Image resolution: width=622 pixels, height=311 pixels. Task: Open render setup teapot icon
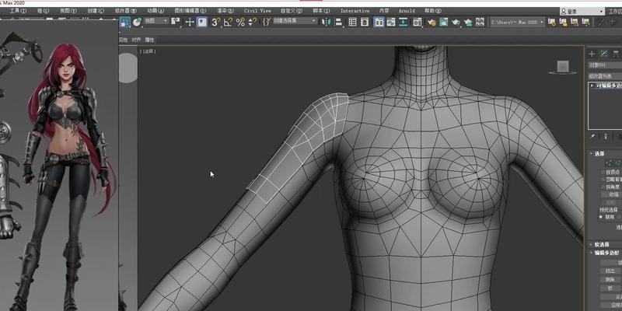tap(432, 22)
